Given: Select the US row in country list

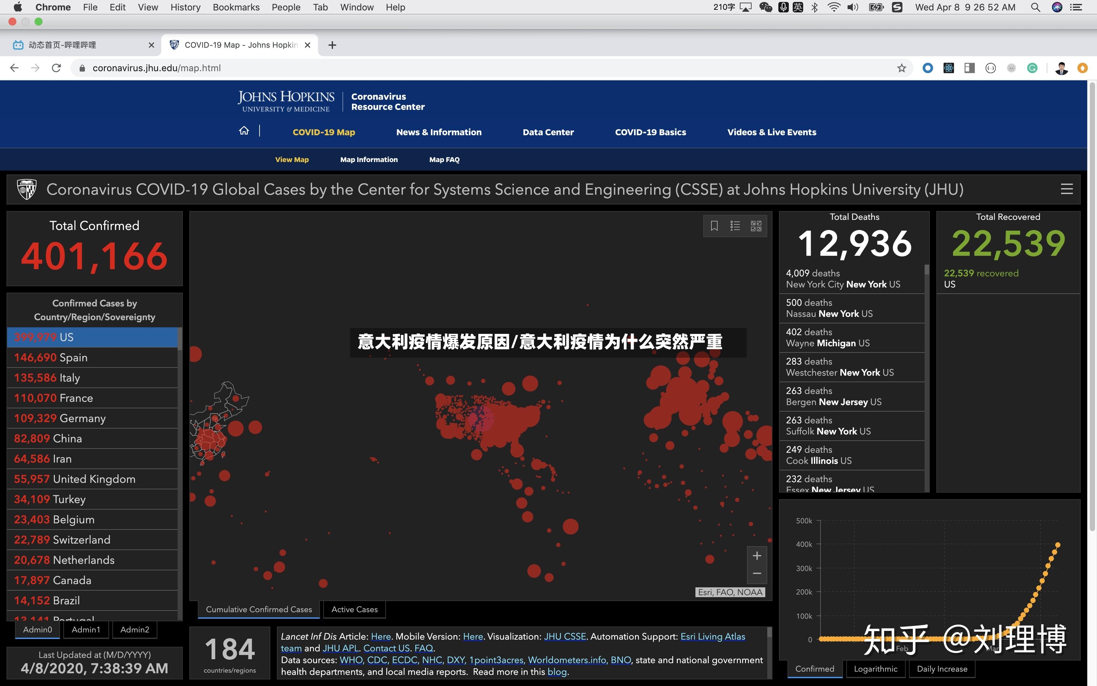Looking at the screenshot, I should 92,337.
